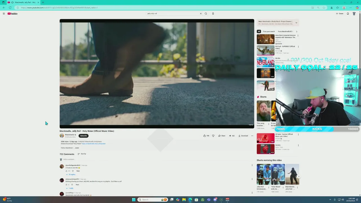Viewport: 361px width, 203px height.
Task: Open options for Secrets video
Action: pyautogui.click(x=298, y=145)
